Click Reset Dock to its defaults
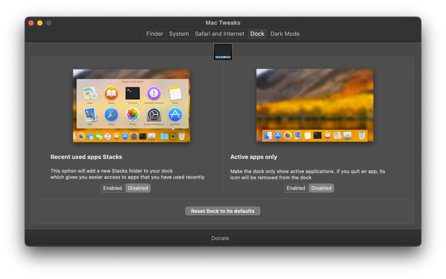 [222, 211]
